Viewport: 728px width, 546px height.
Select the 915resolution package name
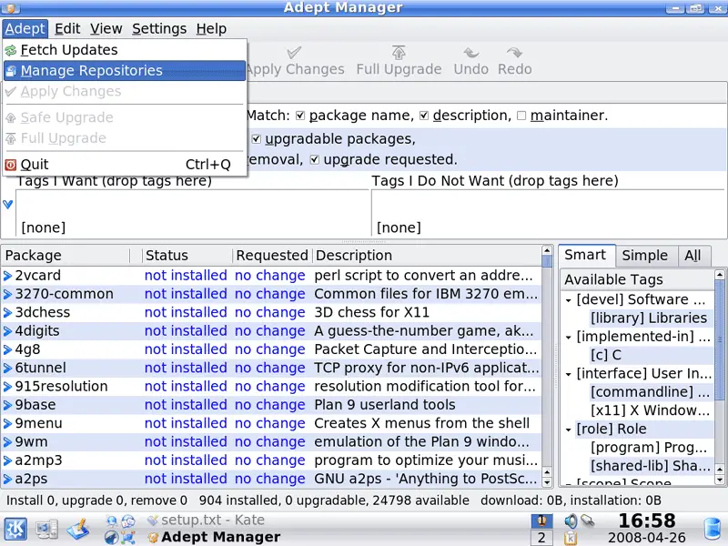coord(61,386)
